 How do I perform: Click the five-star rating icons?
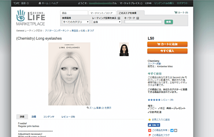(154, 100)
